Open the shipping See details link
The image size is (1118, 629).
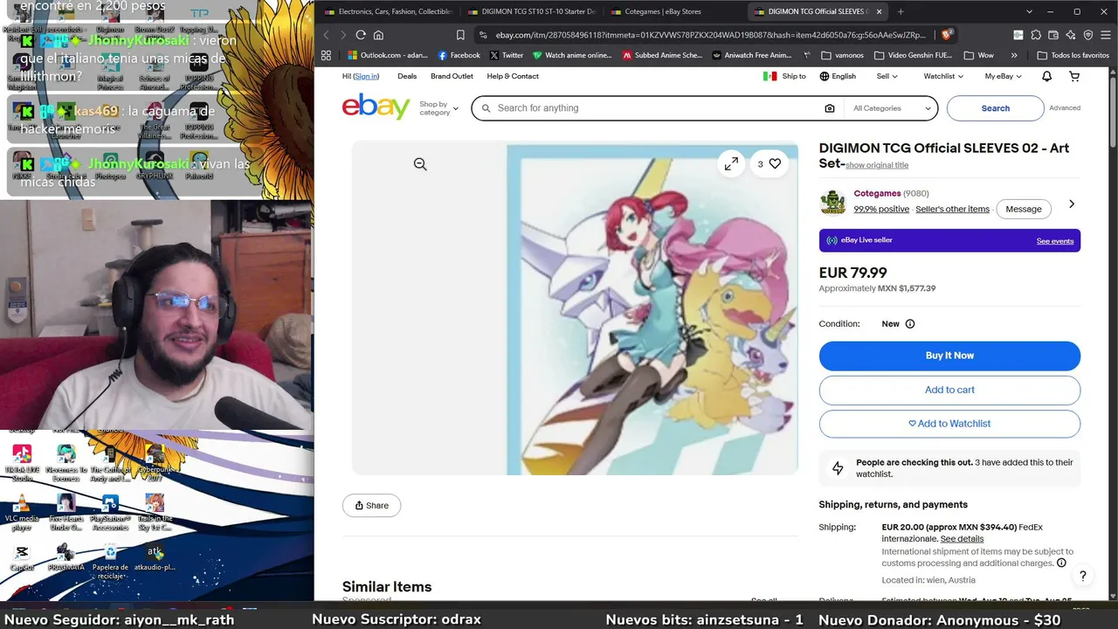point(962,539)
